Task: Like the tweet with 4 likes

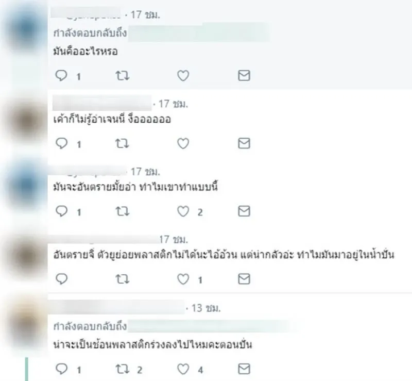Action: point(183,370)
